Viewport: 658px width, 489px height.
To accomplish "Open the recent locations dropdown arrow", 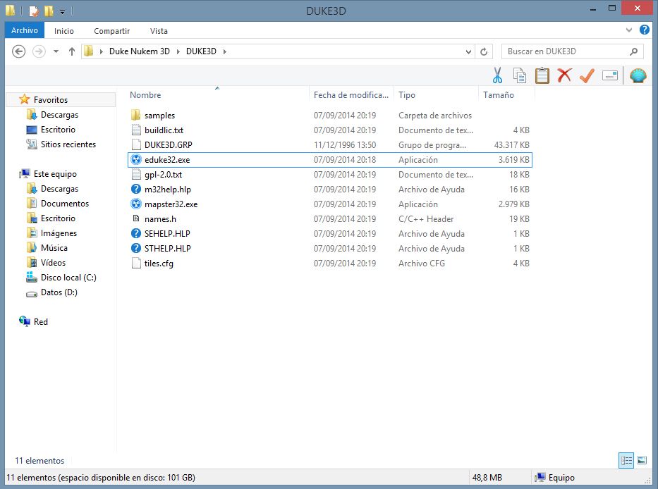I will pyautogui.click(x=56, y=51).
